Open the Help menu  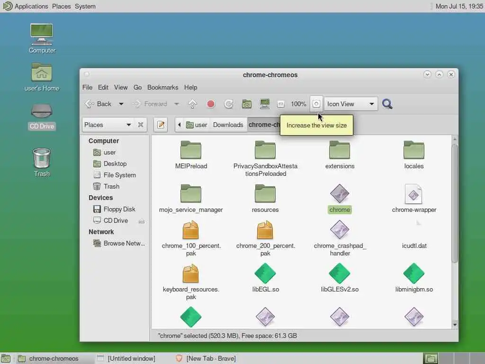pyautogui.click(x=190, y=87)
